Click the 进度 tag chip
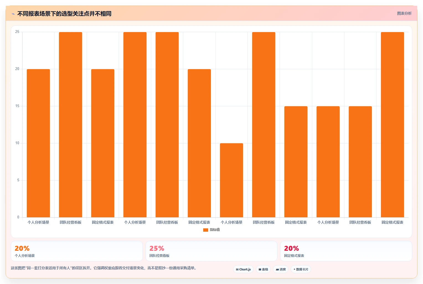 (281, 269)
